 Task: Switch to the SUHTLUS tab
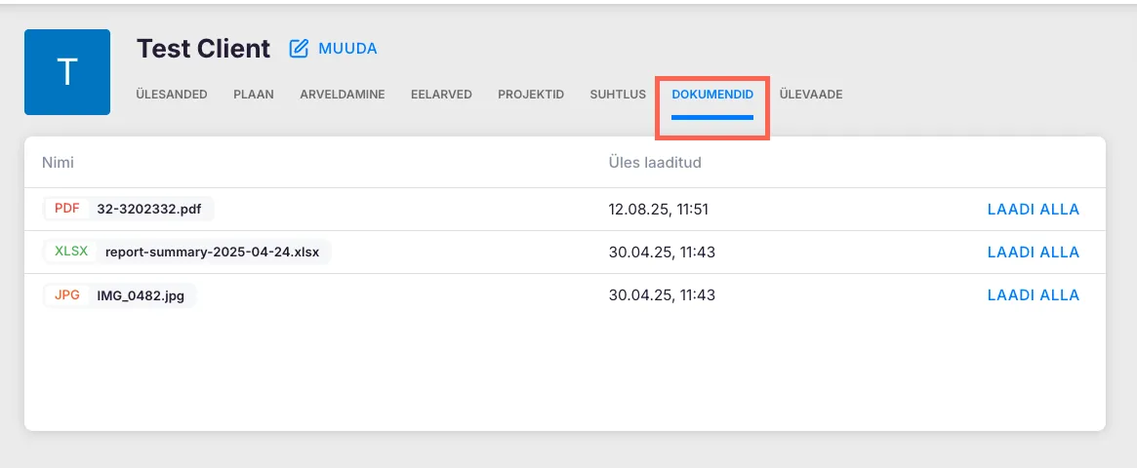coord(618,95)
